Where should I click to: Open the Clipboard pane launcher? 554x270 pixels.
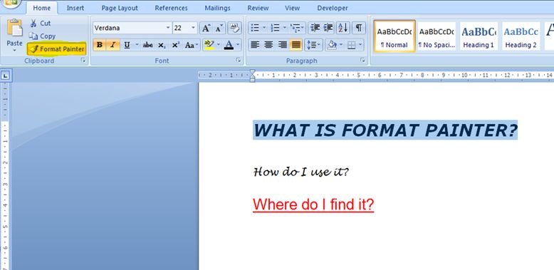coord(83,61)
